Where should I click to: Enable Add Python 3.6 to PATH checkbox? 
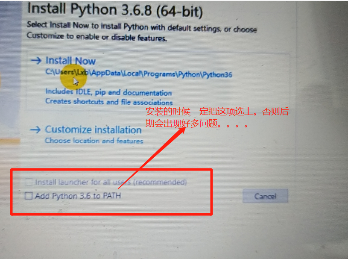[29, 196]
